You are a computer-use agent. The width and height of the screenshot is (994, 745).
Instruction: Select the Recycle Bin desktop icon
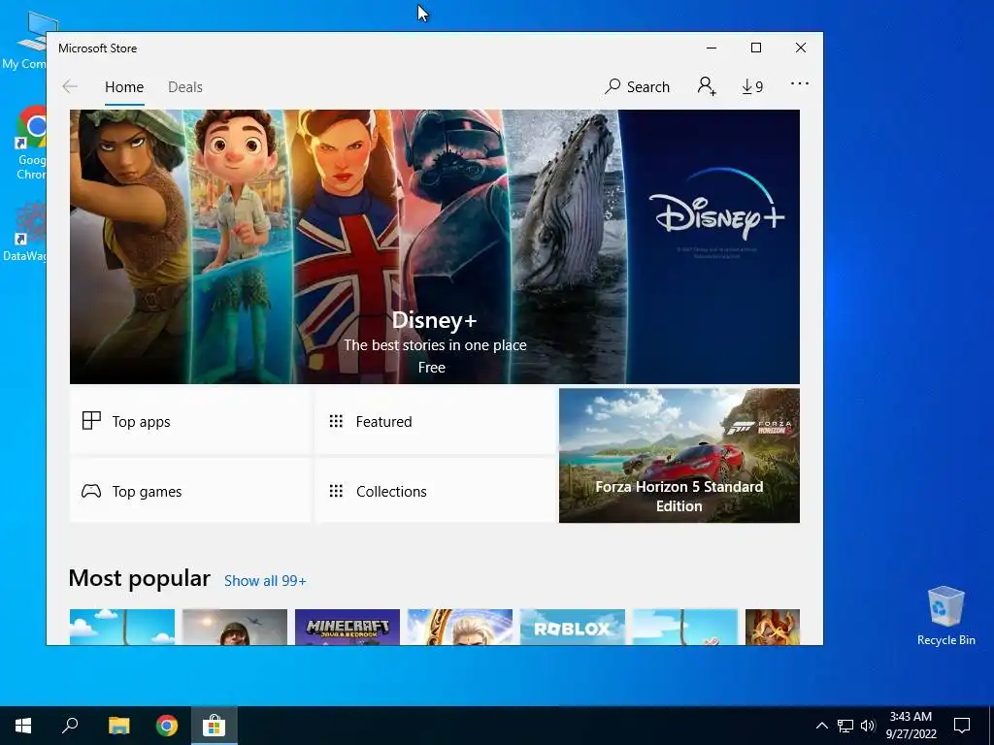945,616
